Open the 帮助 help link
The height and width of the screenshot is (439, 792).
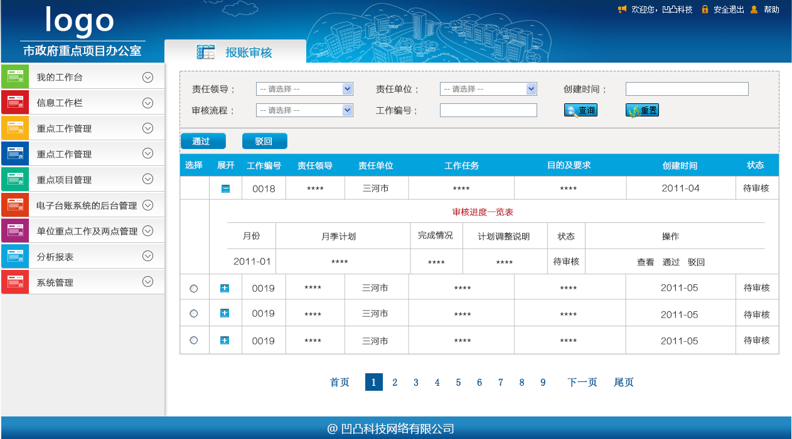tap(771, 9)
